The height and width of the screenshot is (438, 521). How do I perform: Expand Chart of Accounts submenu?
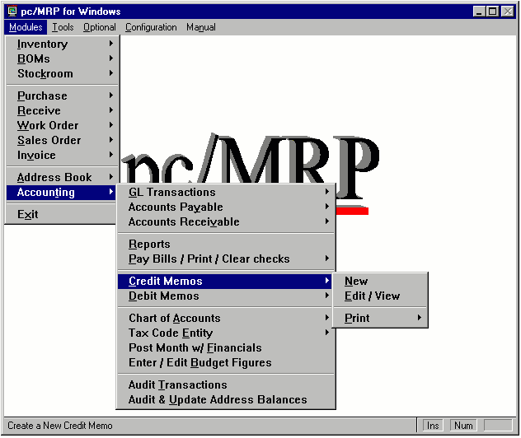tap(226, 318)
